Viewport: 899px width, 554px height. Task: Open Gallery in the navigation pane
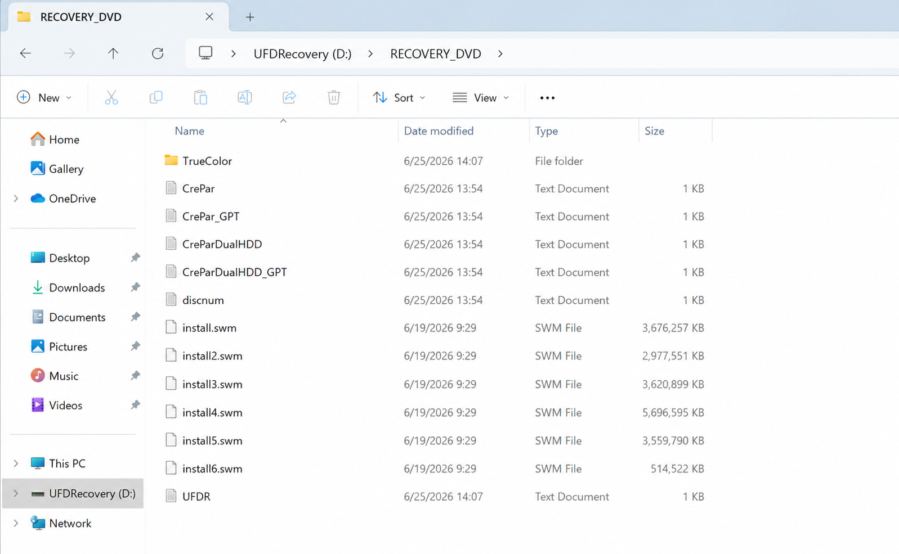click(57, 169)
